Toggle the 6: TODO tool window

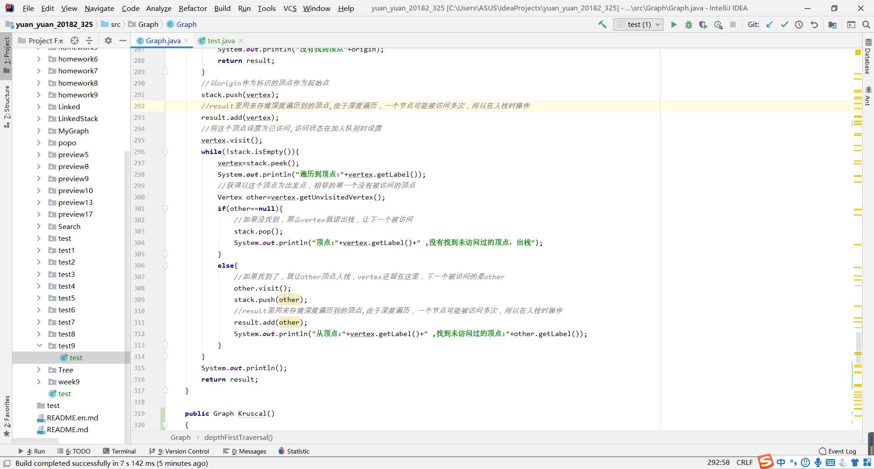coord(74,451)
